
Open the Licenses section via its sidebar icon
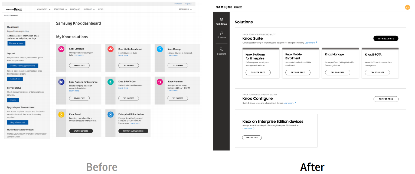click(221, 34)
